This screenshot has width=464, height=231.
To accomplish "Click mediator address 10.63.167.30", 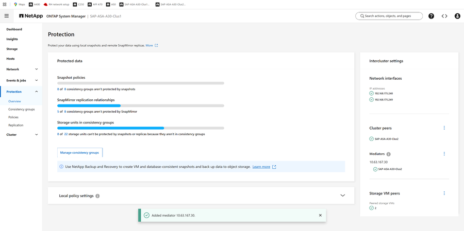I will (x=378, y=162).
